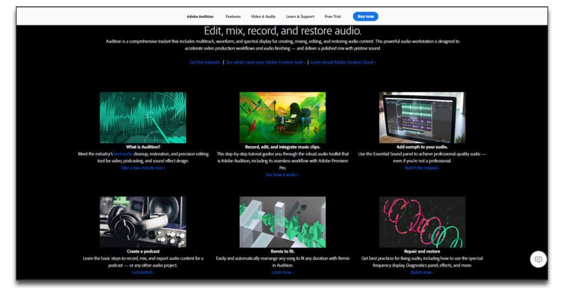This screenshot has width=564, height=290.
Task: Open the Video & Audio nav item
Action: pos(263,17)
